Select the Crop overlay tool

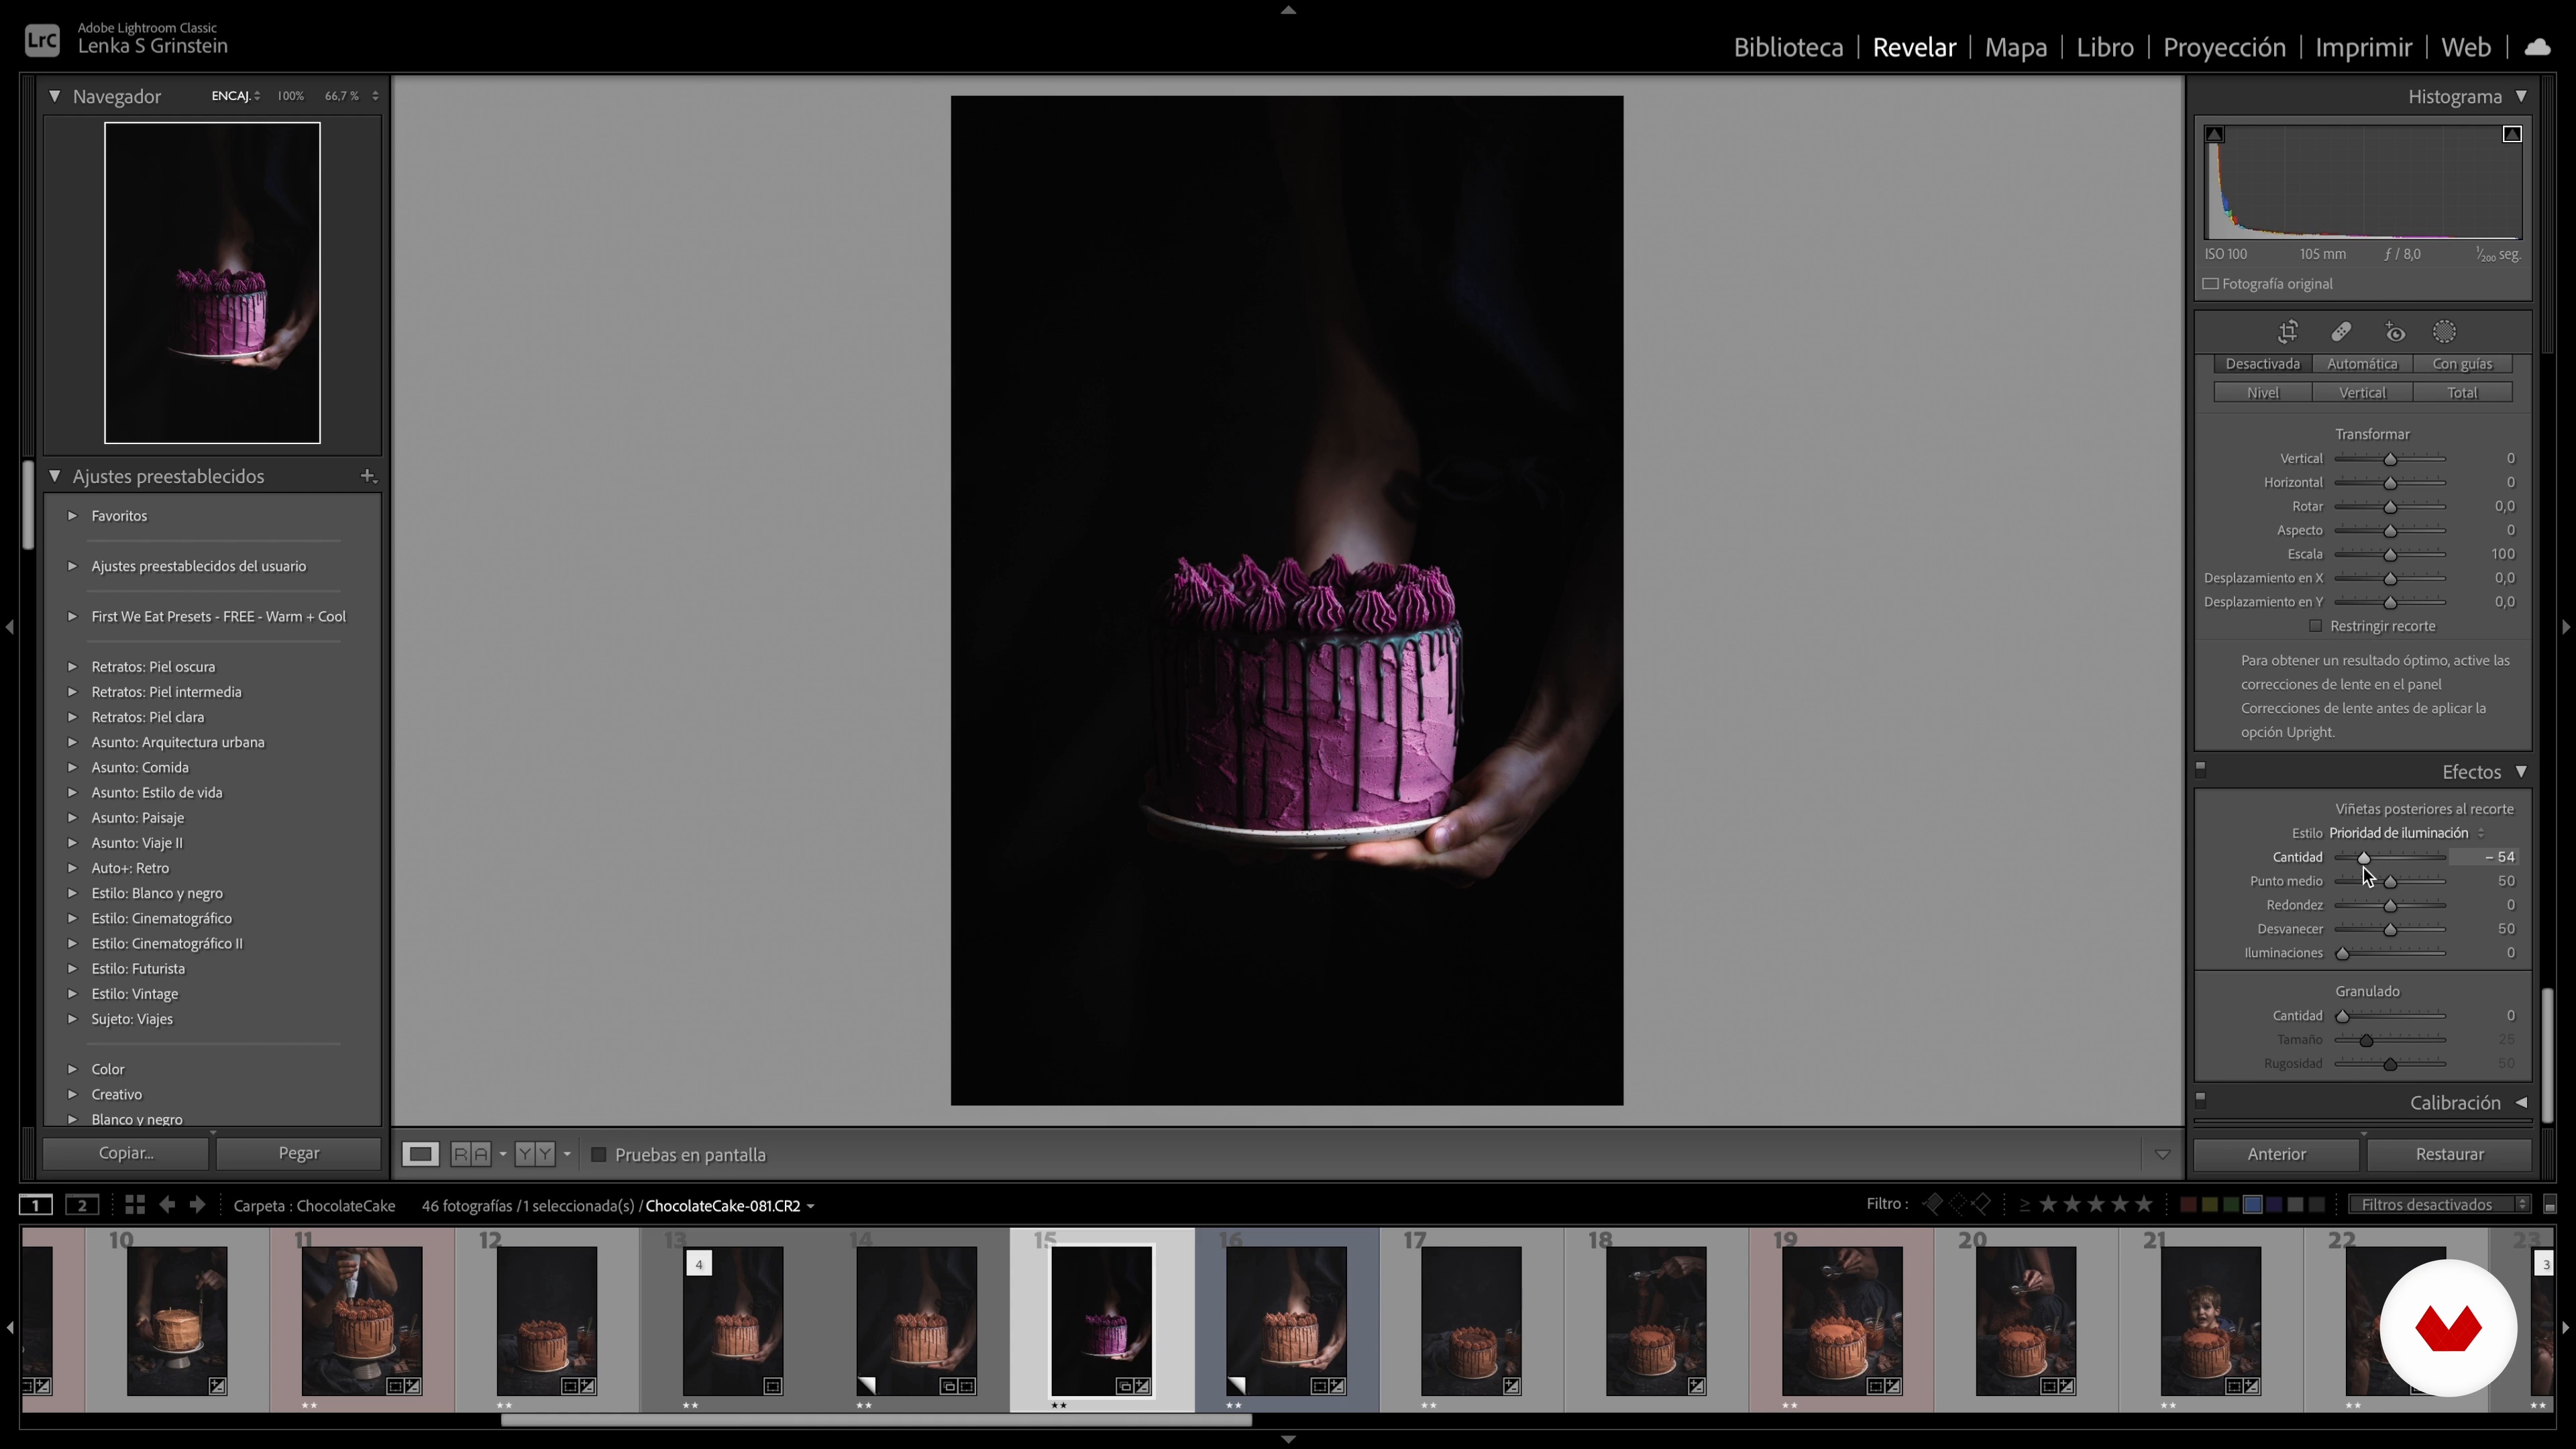tap(2288, 332)
